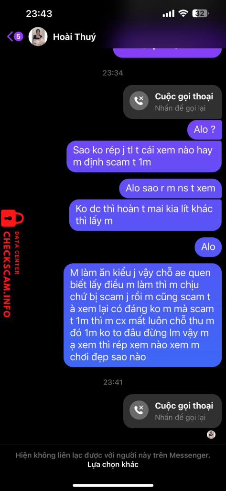Tap the back arrow chevron
The width and height of the screenshot is (226, 491).
(x=10, y=36)
